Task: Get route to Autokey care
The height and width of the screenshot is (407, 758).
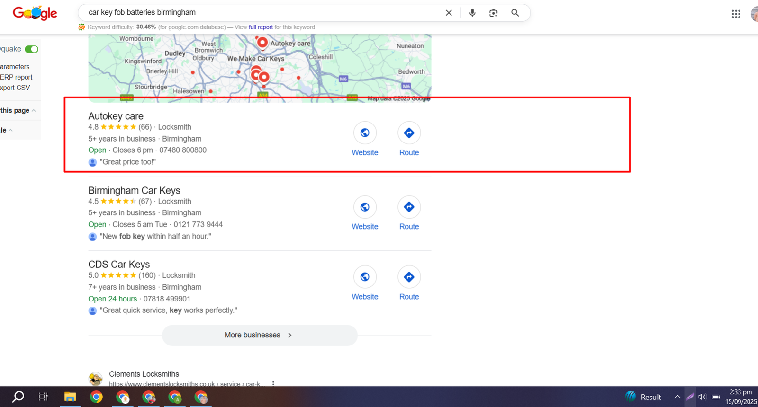Action: (x=409, y=133)
